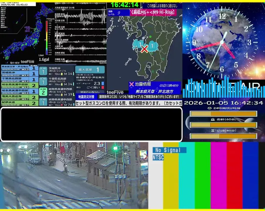Click the 秒針(60秒) progress bar
The height and width of the screenshot is (211, 265).
pyautogui.click(x=223, y=136)
